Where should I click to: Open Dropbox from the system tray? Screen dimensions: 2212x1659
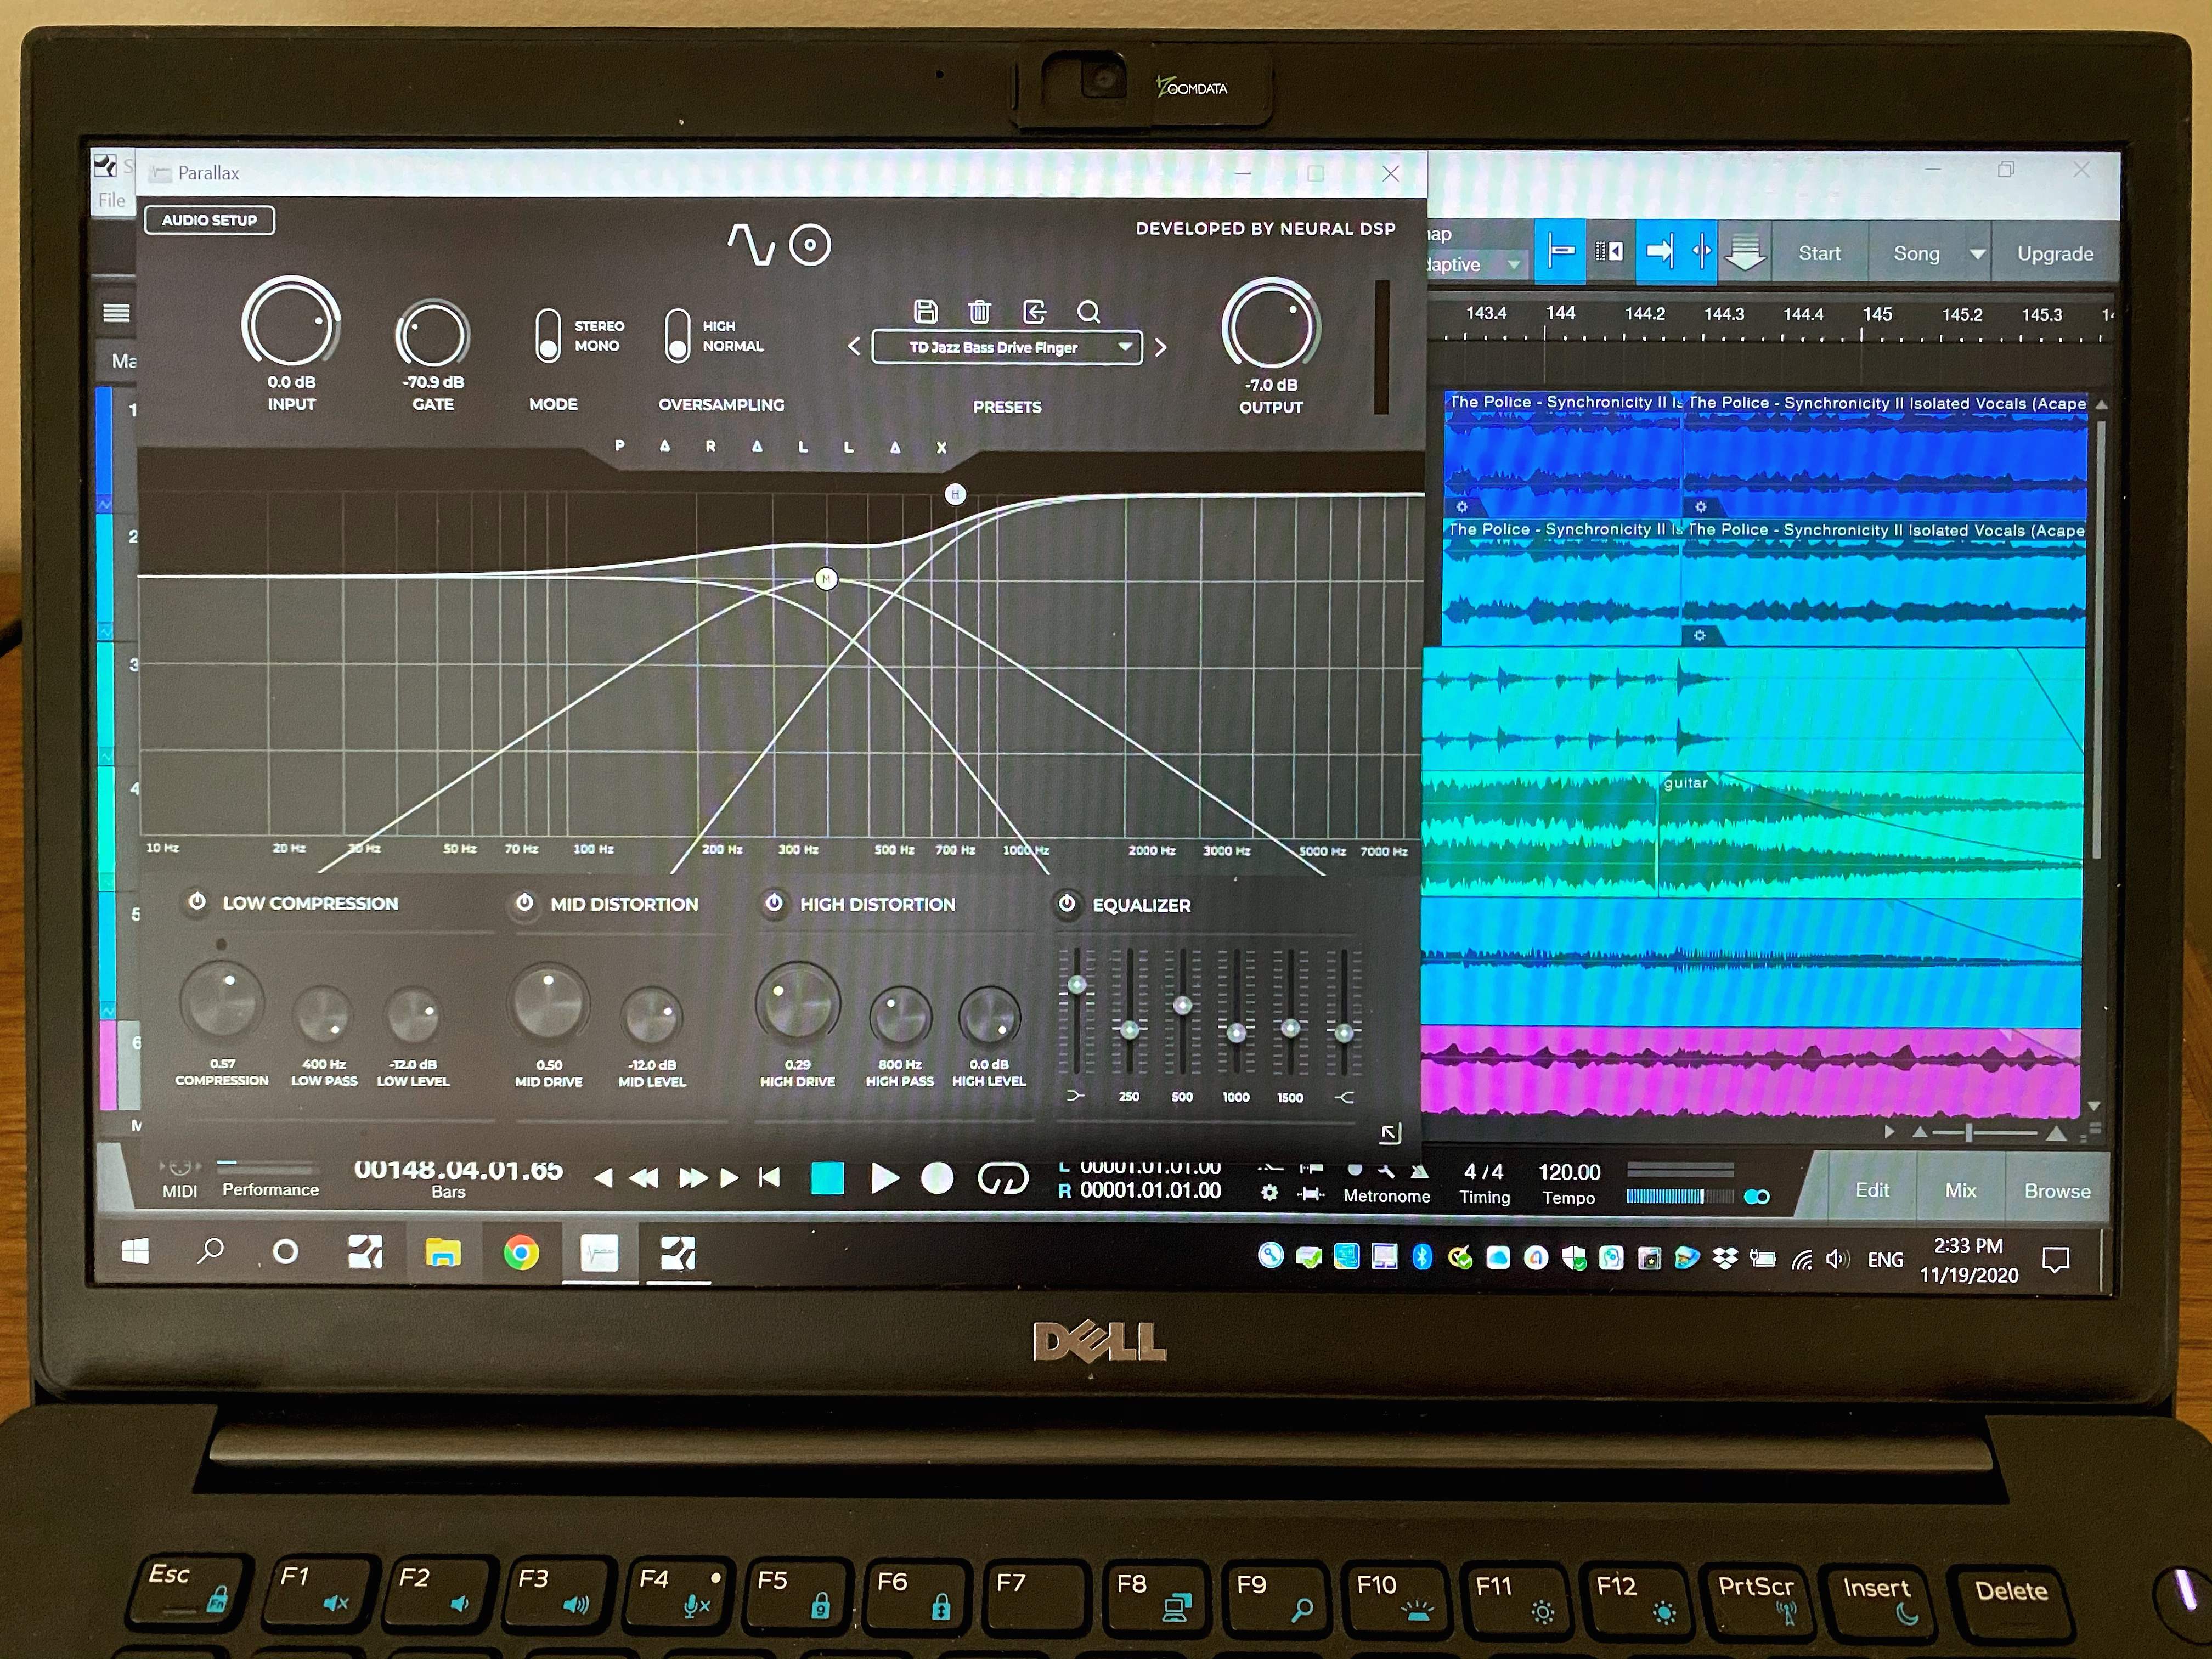tap(1725, 1258)
